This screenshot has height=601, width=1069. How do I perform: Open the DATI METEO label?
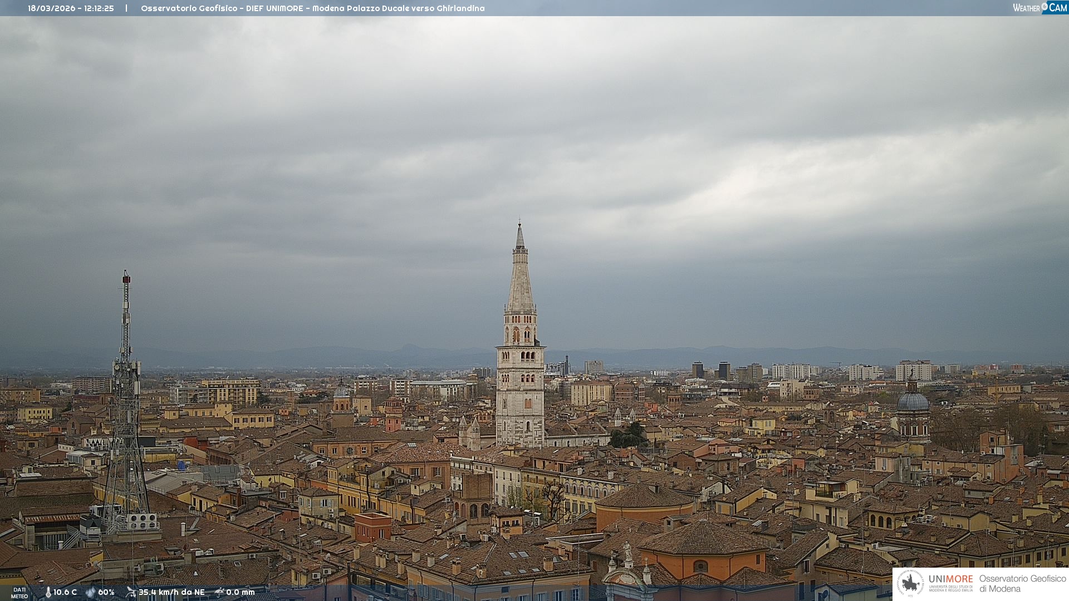click(19, 593)
